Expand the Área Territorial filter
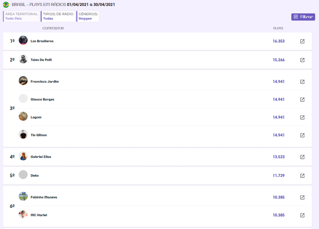The height and width of the screenshot is (229, 319). click(21, 17)
